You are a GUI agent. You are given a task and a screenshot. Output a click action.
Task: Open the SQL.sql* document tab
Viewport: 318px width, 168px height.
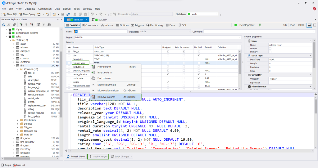point(100,20)
